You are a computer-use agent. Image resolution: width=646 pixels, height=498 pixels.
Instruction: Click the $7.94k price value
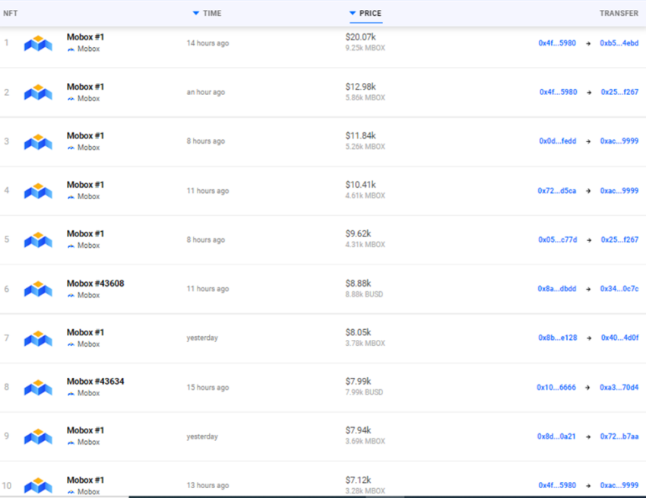click(358, 430)
